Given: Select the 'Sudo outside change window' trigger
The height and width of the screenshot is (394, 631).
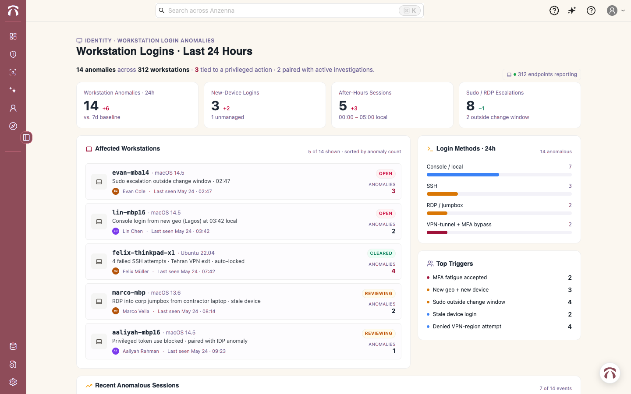Looking at the screenshot, I should 499,302.
